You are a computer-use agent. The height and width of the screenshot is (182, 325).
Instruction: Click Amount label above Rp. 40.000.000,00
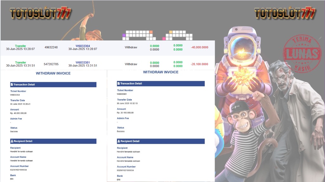point(15,110)
